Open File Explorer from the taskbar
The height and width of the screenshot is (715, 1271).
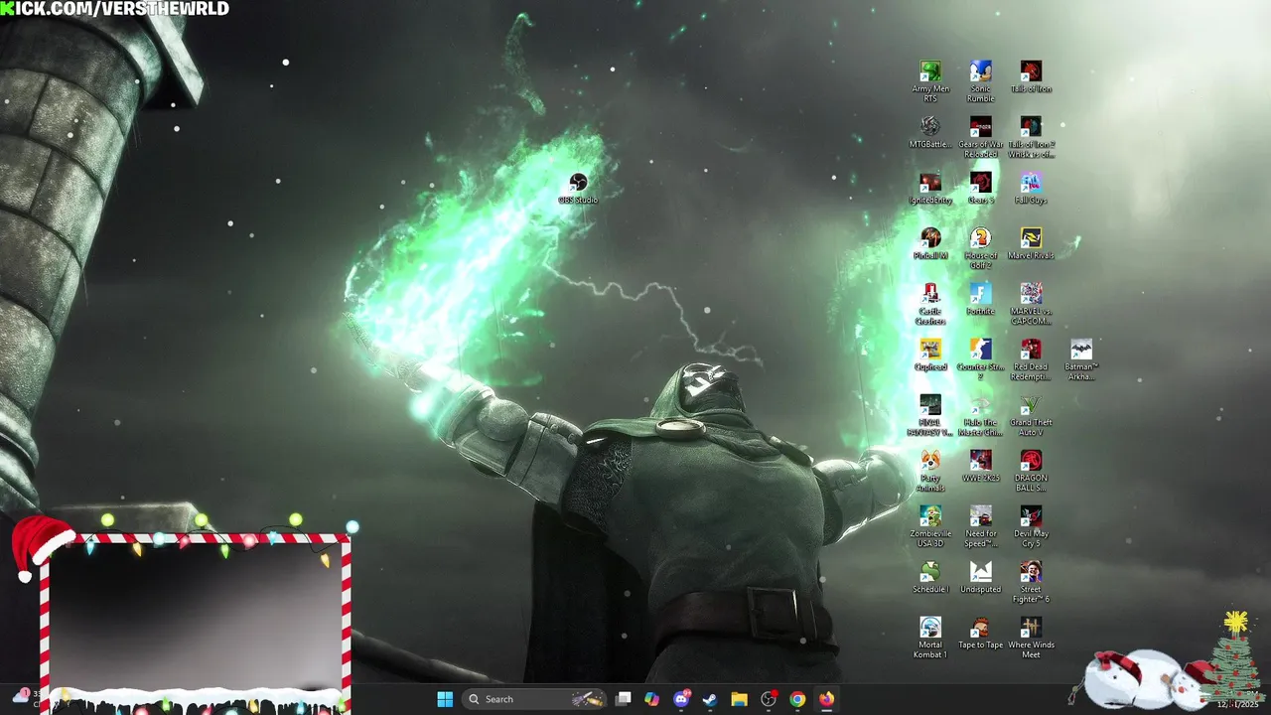(x=739, y=699)
